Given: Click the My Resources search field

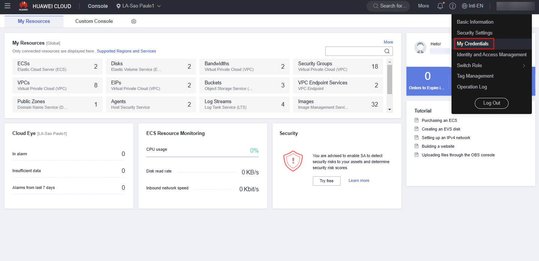Looking at the screenshot, I should coord(353,51).
